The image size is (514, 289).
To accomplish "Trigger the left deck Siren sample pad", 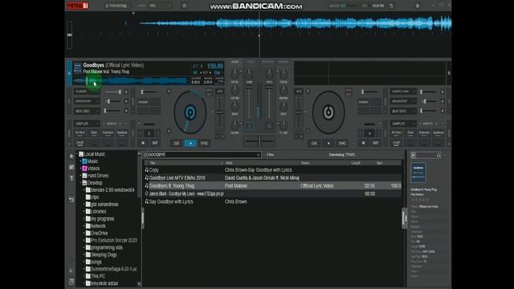I will click(94, 133).
